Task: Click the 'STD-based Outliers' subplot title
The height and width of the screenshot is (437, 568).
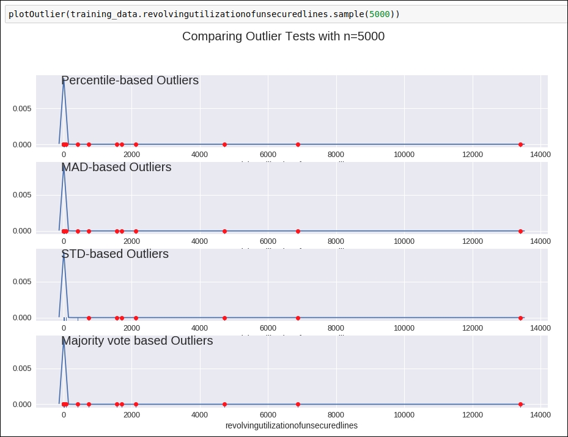Action: click(x=115, y=254)
